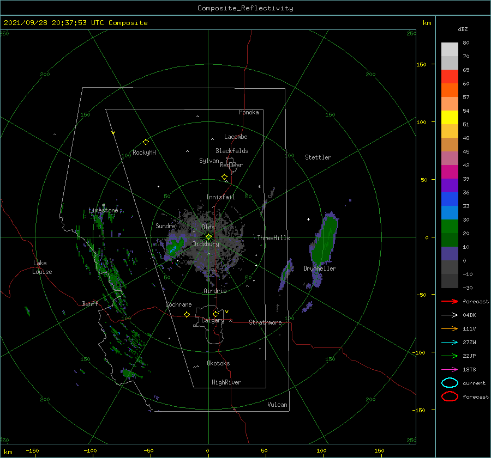Click the RedDeer city label

[231, 165]
